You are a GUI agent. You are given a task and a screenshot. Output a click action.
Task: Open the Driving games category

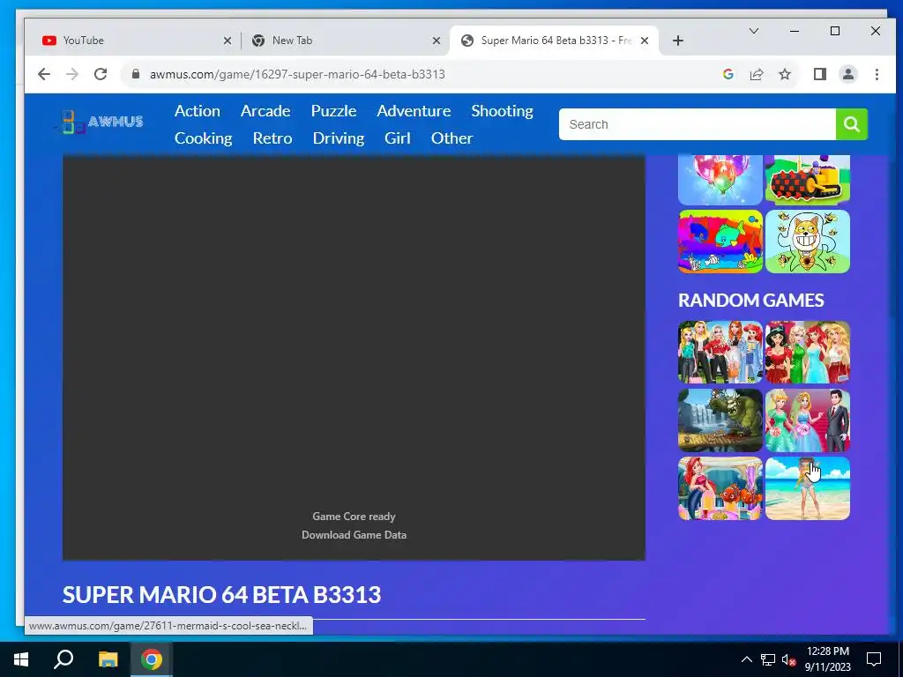point(339,138)
